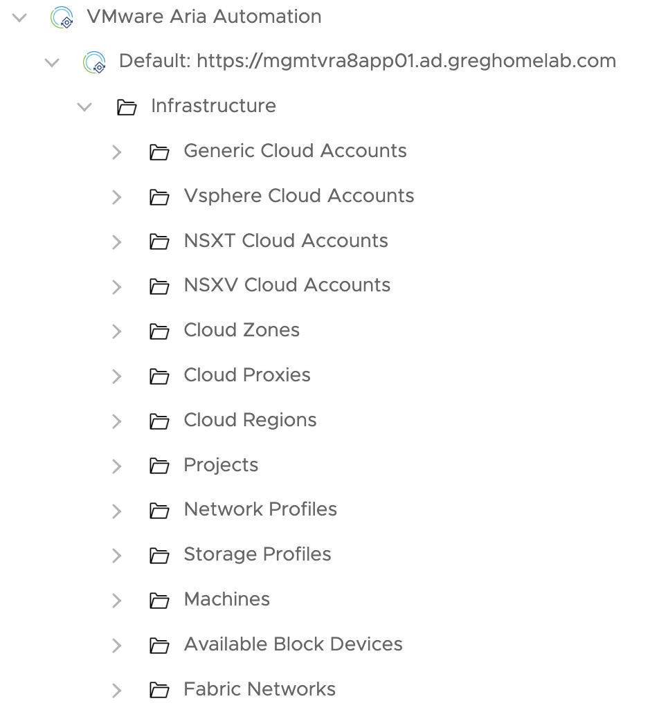Viewport: 659px width, 710px height.
Task: Click the NSXT Cloud Accounts folder icon
Action: pos(159,242)
